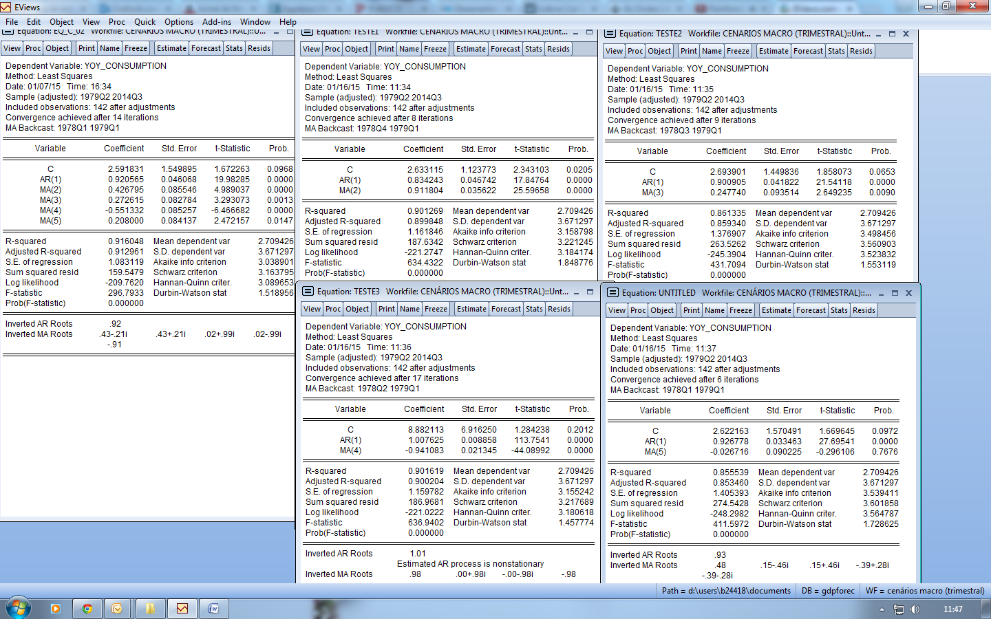Select R-squared value 0.916048 in EQ_C_02

click(x=126, y=241)
